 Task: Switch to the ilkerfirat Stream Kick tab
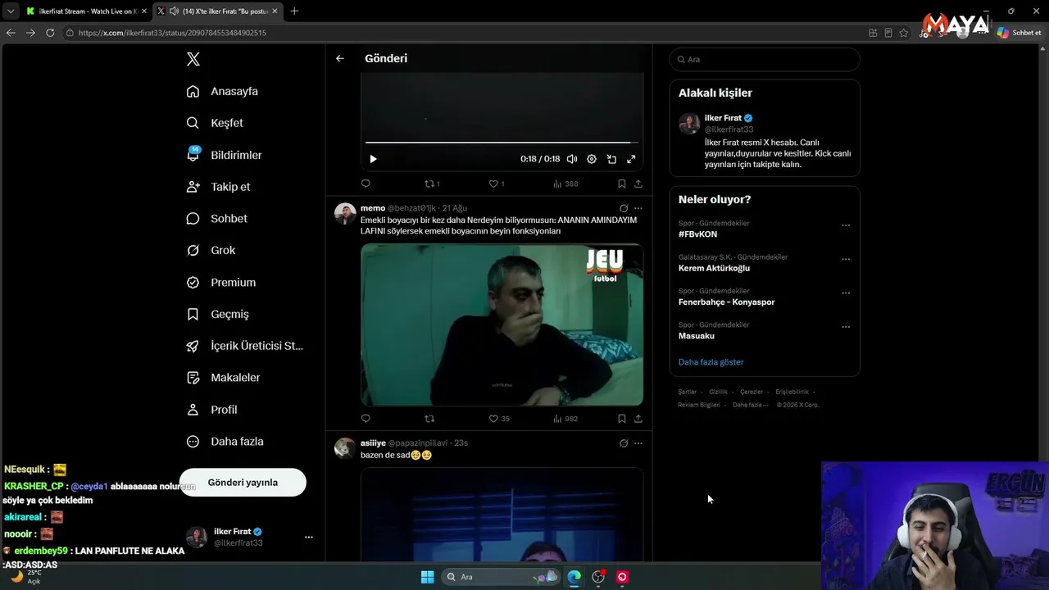pyautogui.click(x=85, y=11)
